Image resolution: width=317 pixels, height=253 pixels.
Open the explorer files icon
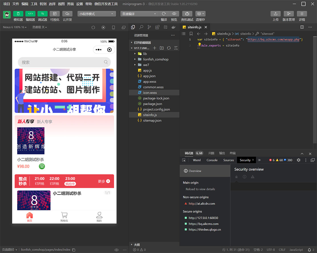pyautogui.click(x=133, y=27)
